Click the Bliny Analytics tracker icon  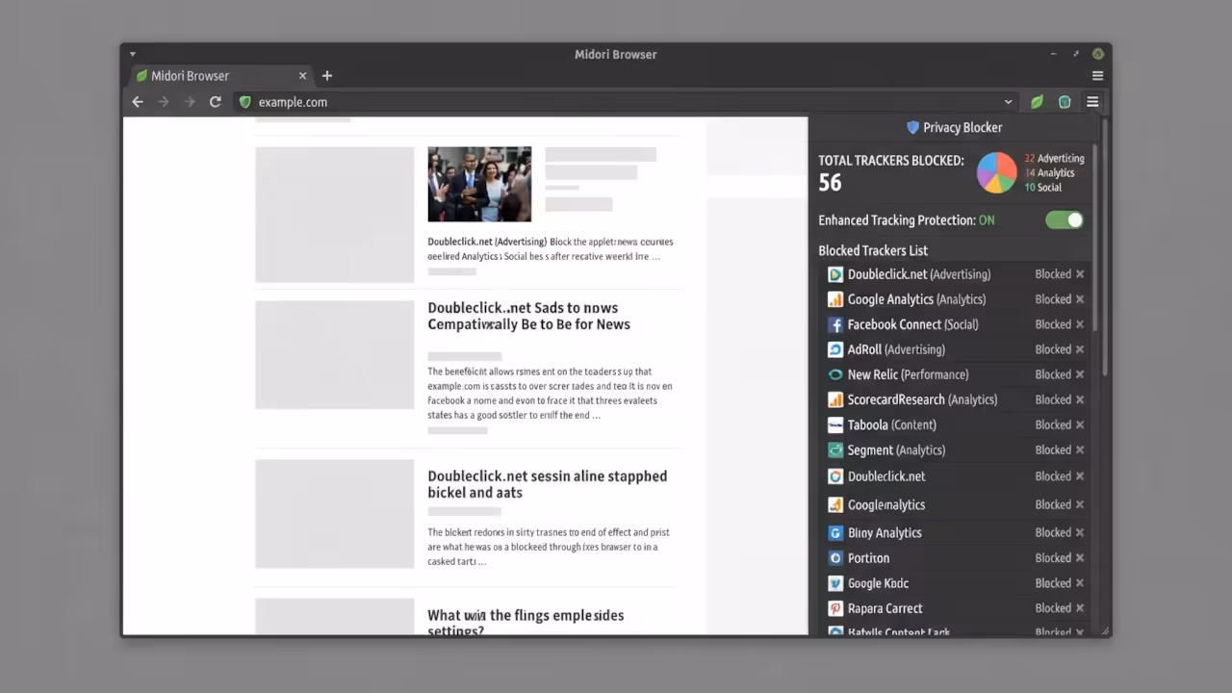[x=835, y=532]
